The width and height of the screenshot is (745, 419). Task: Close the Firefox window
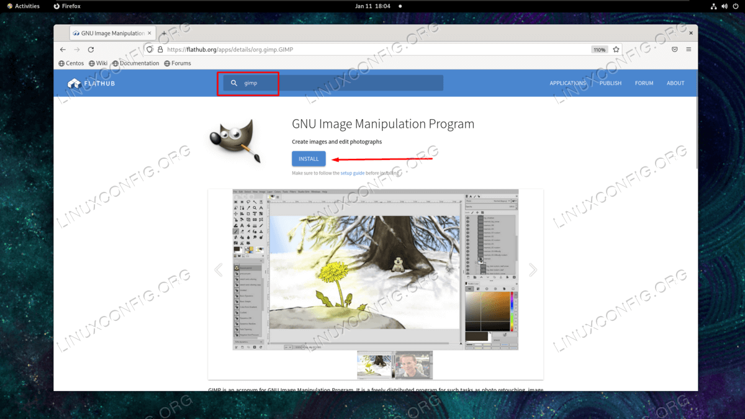[691, 33]
